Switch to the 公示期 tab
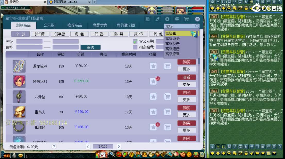 coord(49,25)
